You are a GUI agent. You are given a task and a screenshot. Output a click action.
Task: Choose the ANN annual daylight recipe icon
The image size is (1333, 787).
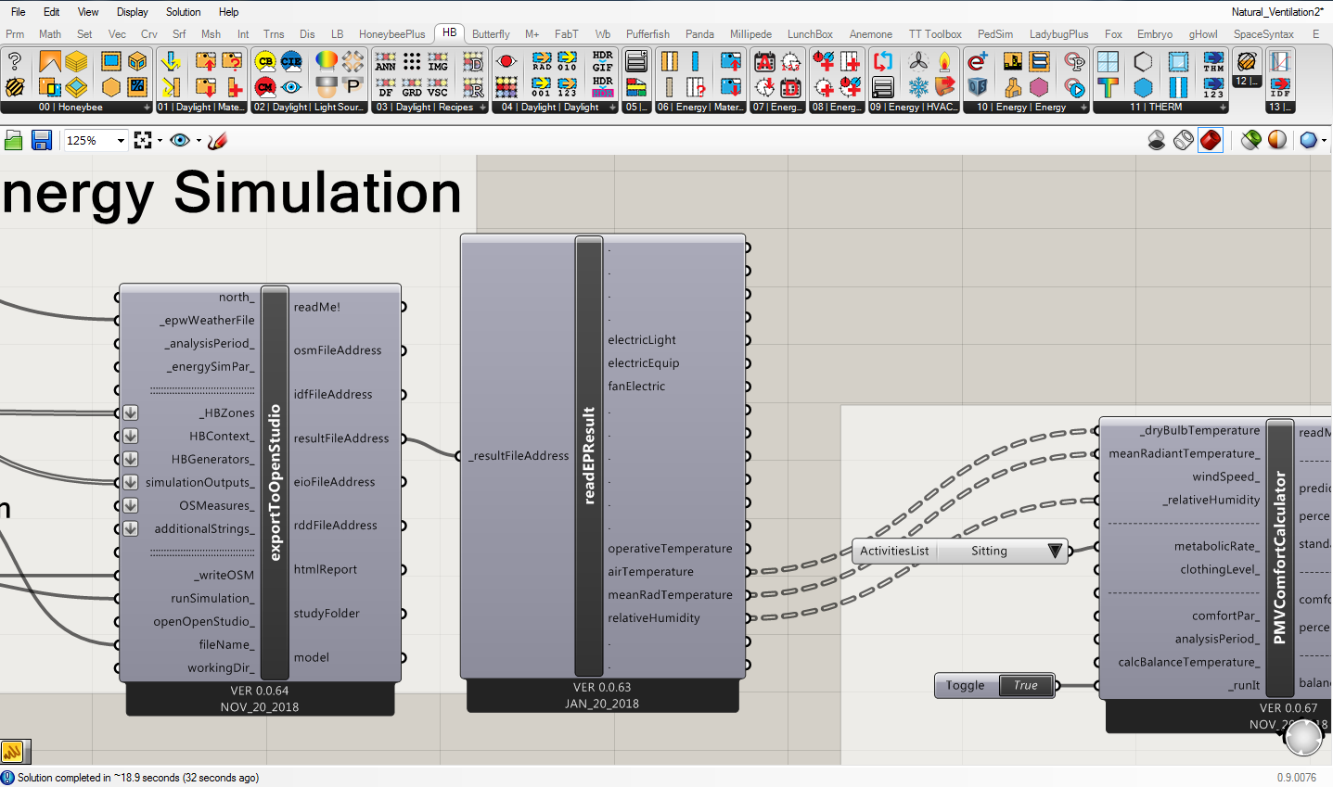tap(386, 62)
